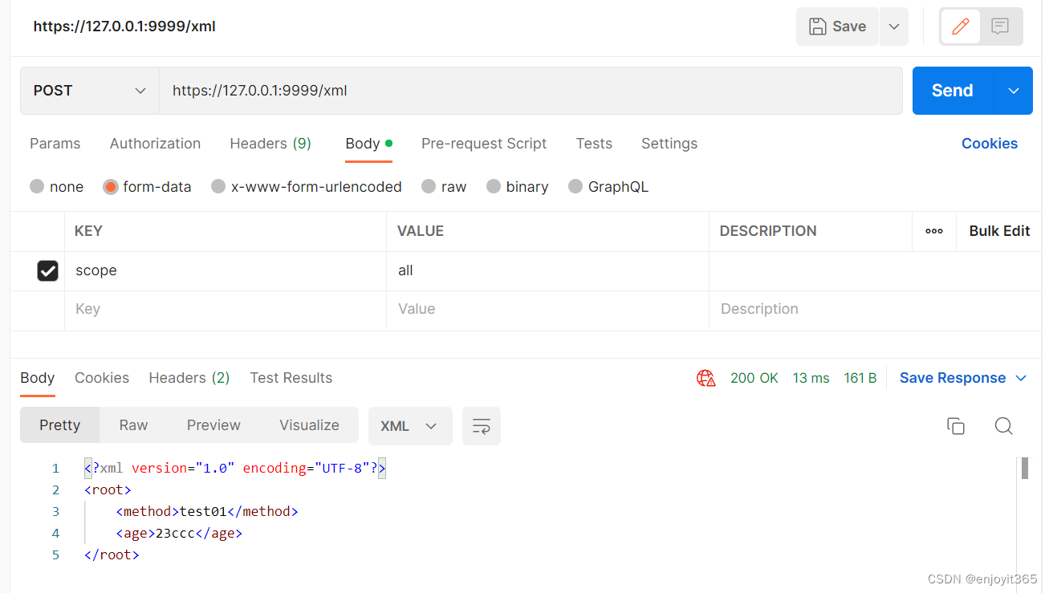Click the network globe warning icon
The image size is (1049, 593).
pos(706,378)
